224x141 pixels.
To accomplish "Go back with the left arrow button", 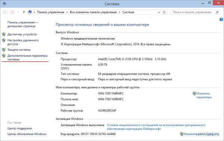I will [5, 12].
